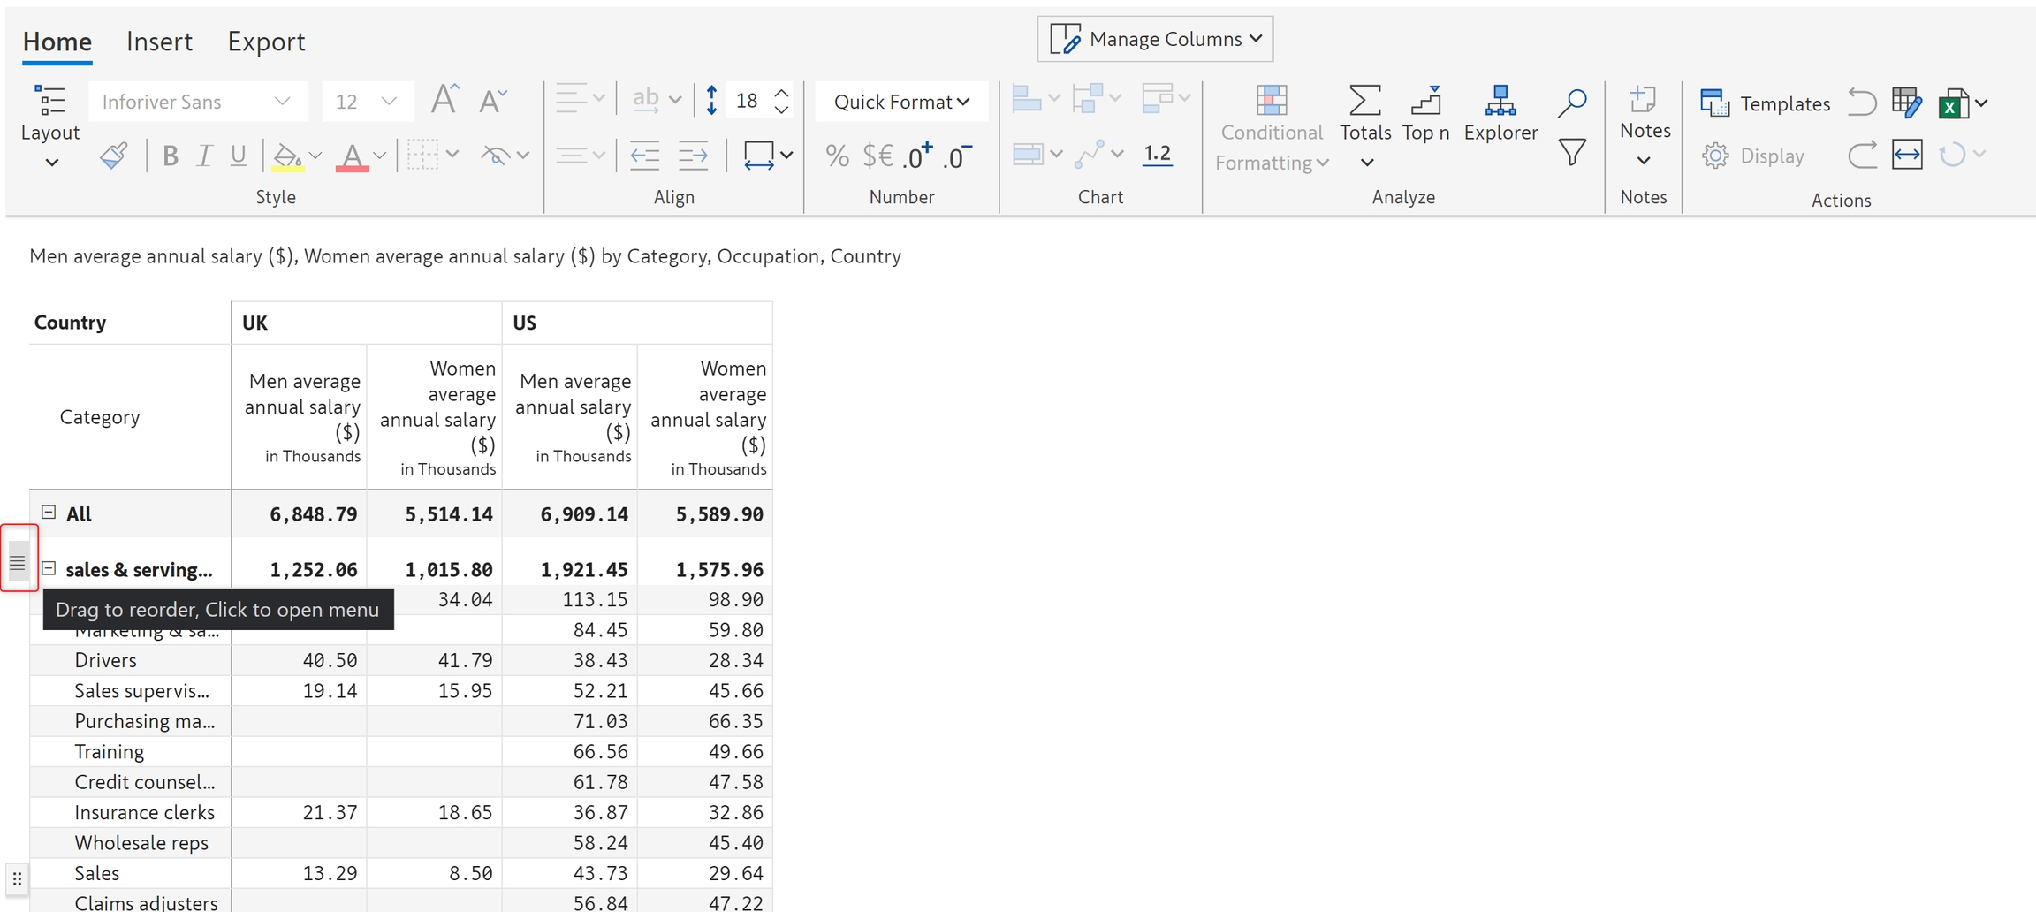Open the Export tab
This screenshot has width=2036, height=912.
266,42
